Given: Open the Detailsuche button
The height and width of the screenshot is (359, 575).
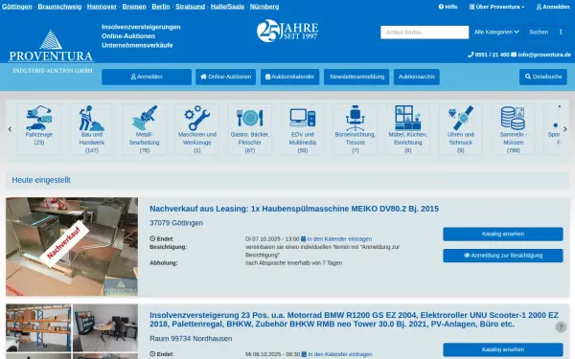Looking at the screenshot, I should pos(543,77).
